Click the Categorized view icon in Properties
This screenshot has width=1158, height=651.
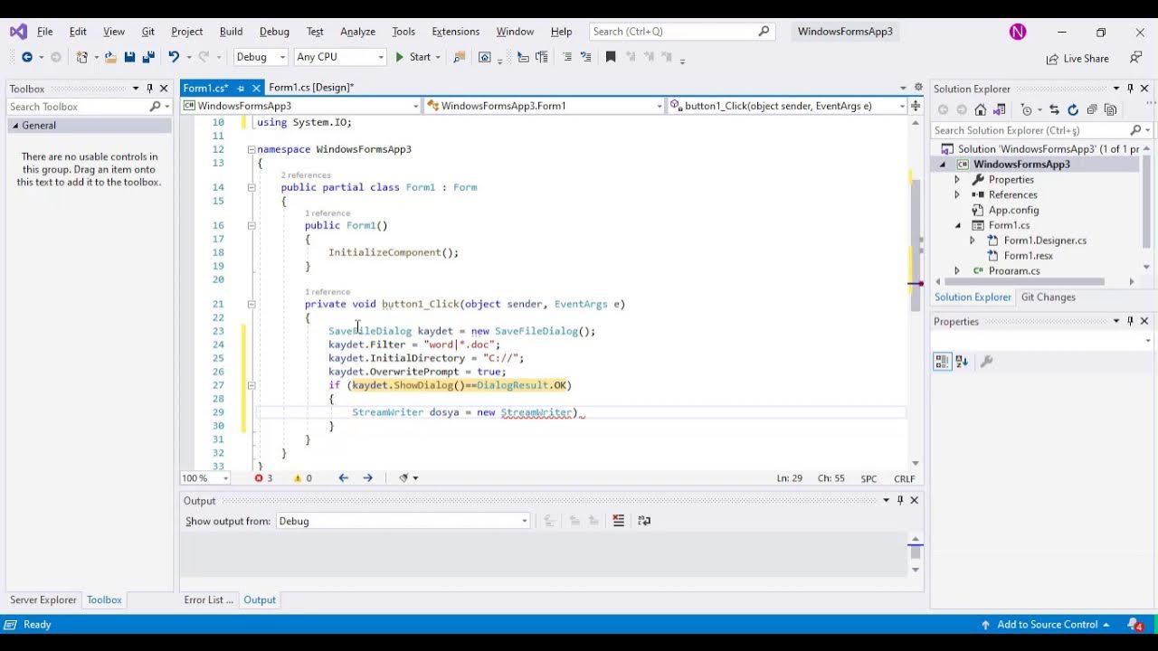click(942, 362)
